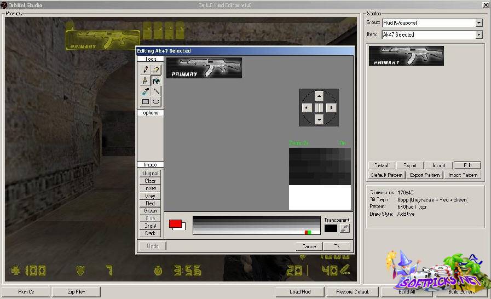Open the Group dropdown for Hud weapons
The image size is (491, 299).
tap(478, 23)
